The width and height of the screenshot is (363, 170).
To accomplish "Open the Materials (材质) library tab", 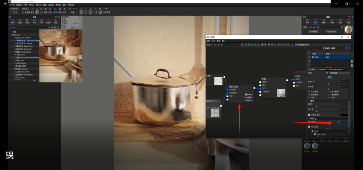I will 13,22.
